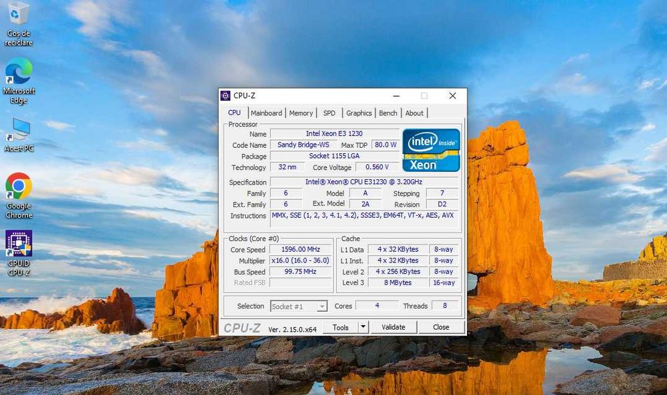The image size is (667, 395).
Task: Expand the Tools dropdown arrow
Action: (x=363, y=328)
